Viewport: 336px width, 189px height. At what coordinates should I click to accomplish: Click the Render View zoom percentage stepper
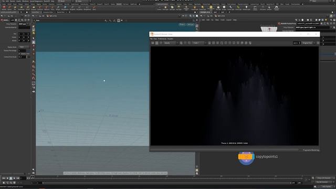tap(300, 43)
